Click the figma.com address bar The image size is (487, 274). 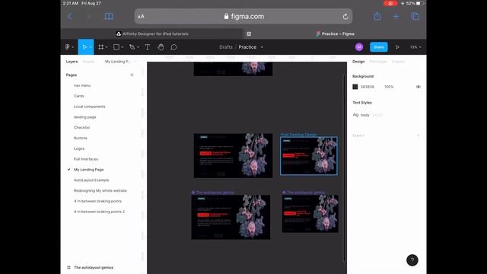pos(243,16)
